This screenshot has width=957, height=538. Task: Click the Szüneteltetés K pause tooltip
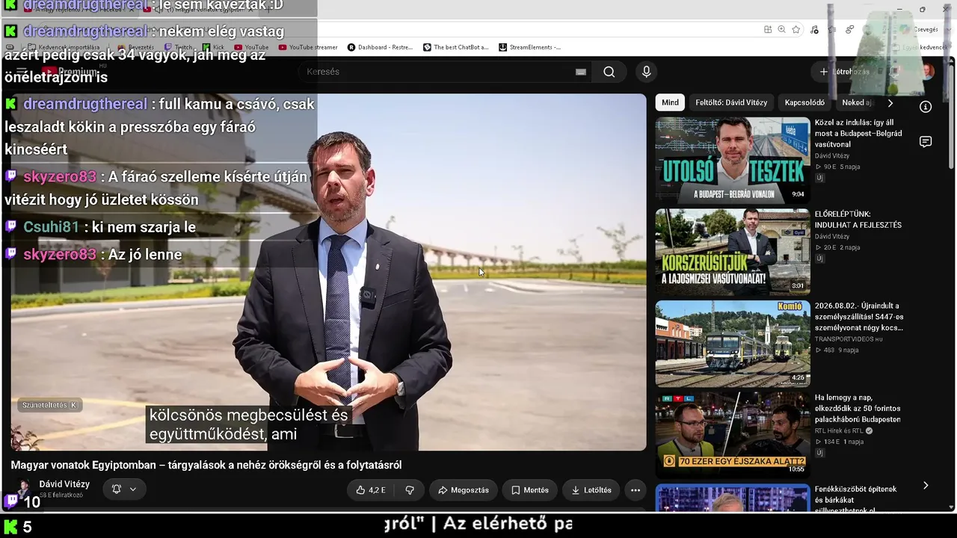click(50, 405)
